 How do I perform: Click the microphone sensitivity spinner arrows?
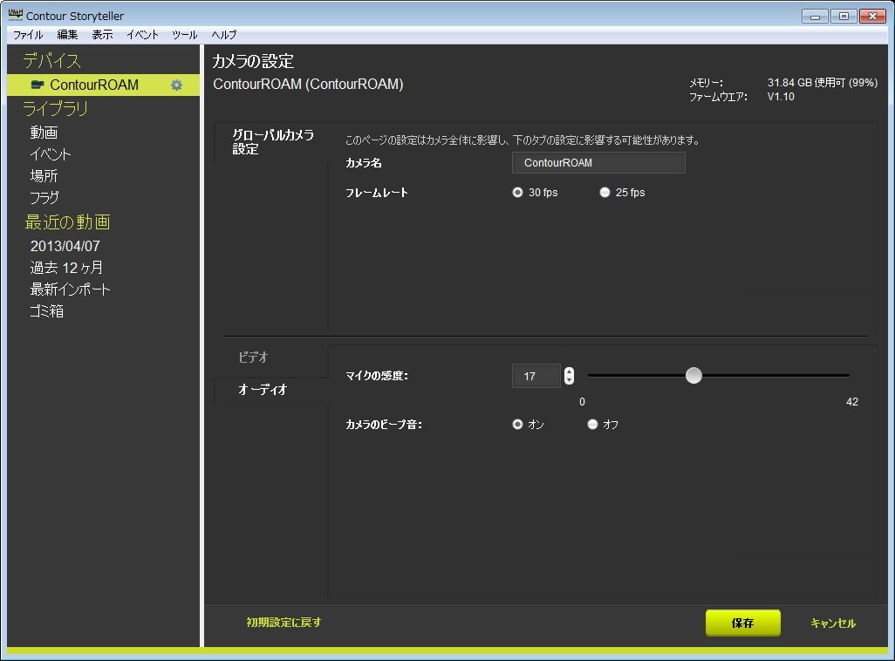coord(569,376)
